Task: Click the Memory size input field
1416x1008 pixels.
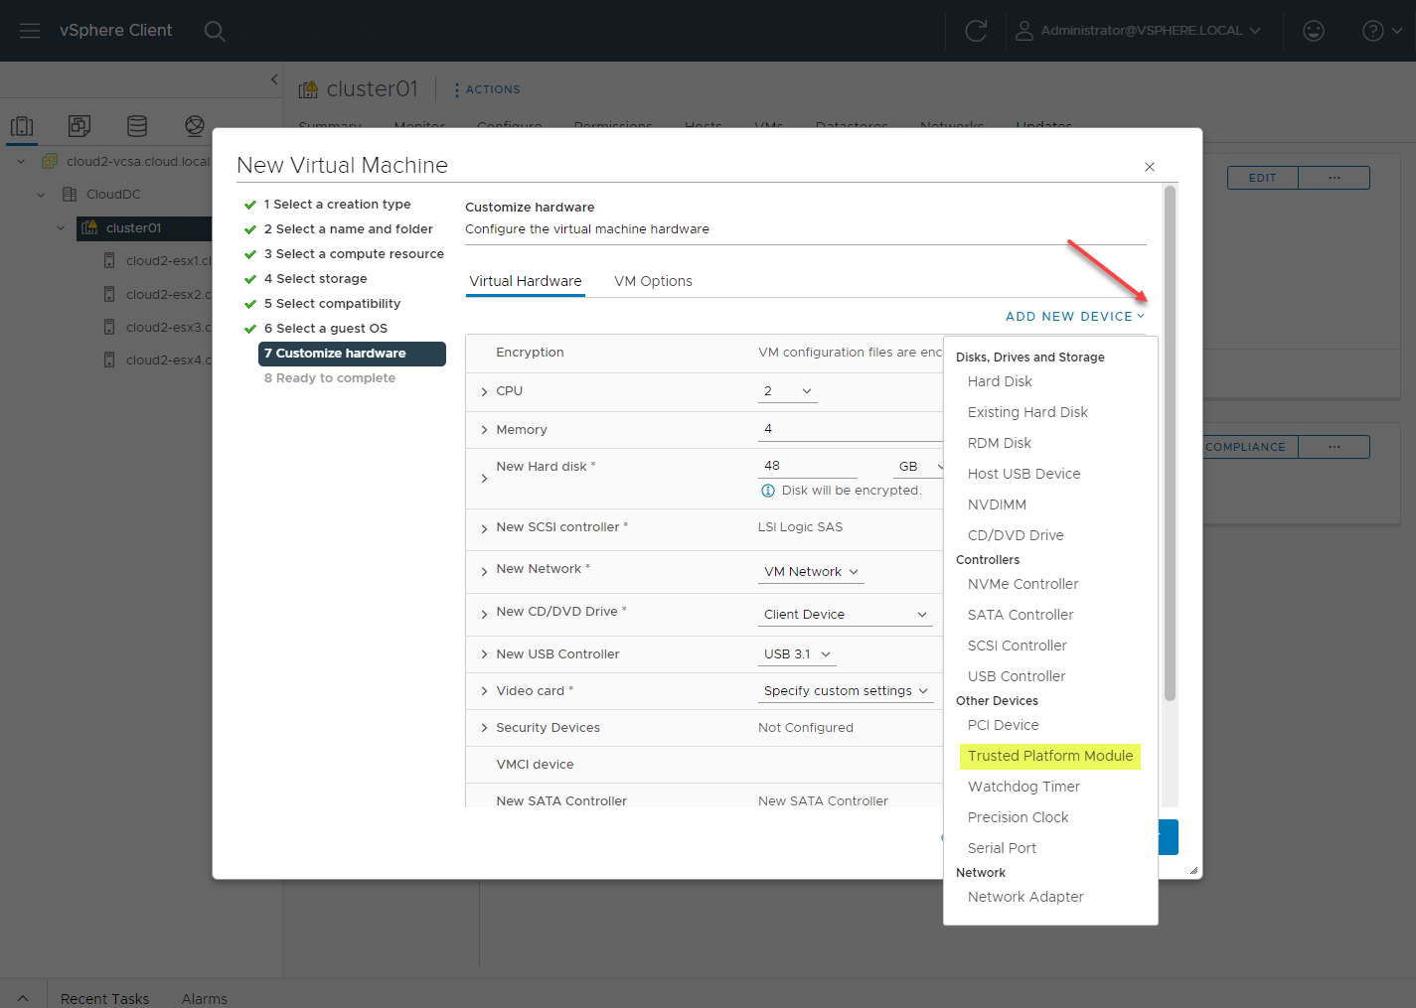Action: [x=850, y=429]
